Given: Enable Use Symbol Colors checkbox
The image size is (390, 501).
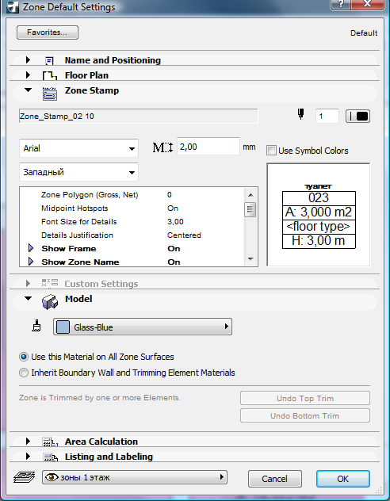Looking at the screenshot, I should point(271,151).
